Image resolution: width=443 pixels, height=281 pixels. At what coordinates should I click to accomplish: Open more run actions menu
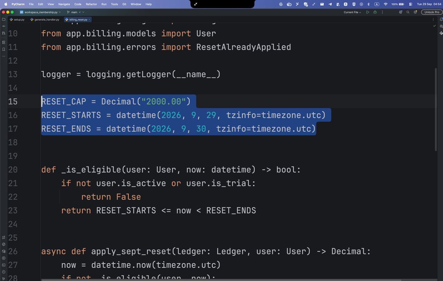(382, 12)
